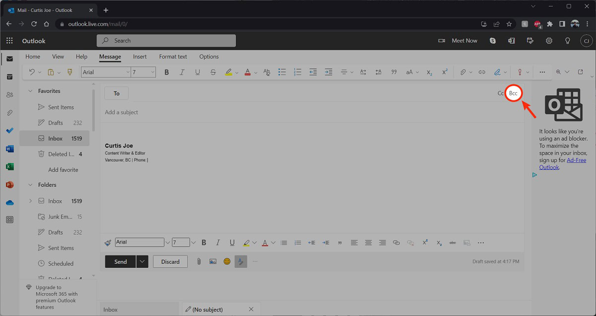The image size is (596, 316).
Task: Expand the Send options dropdown arrow
Action: coord(143,261)
